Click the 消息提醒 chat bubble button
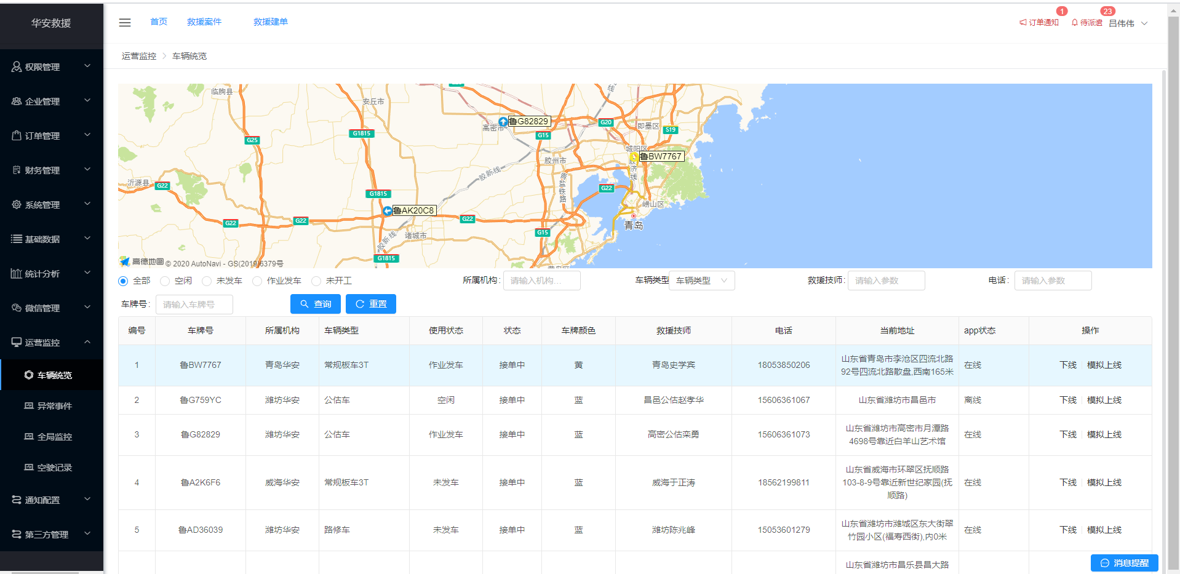1180x574 pixels. click(x=1125, y=563)
